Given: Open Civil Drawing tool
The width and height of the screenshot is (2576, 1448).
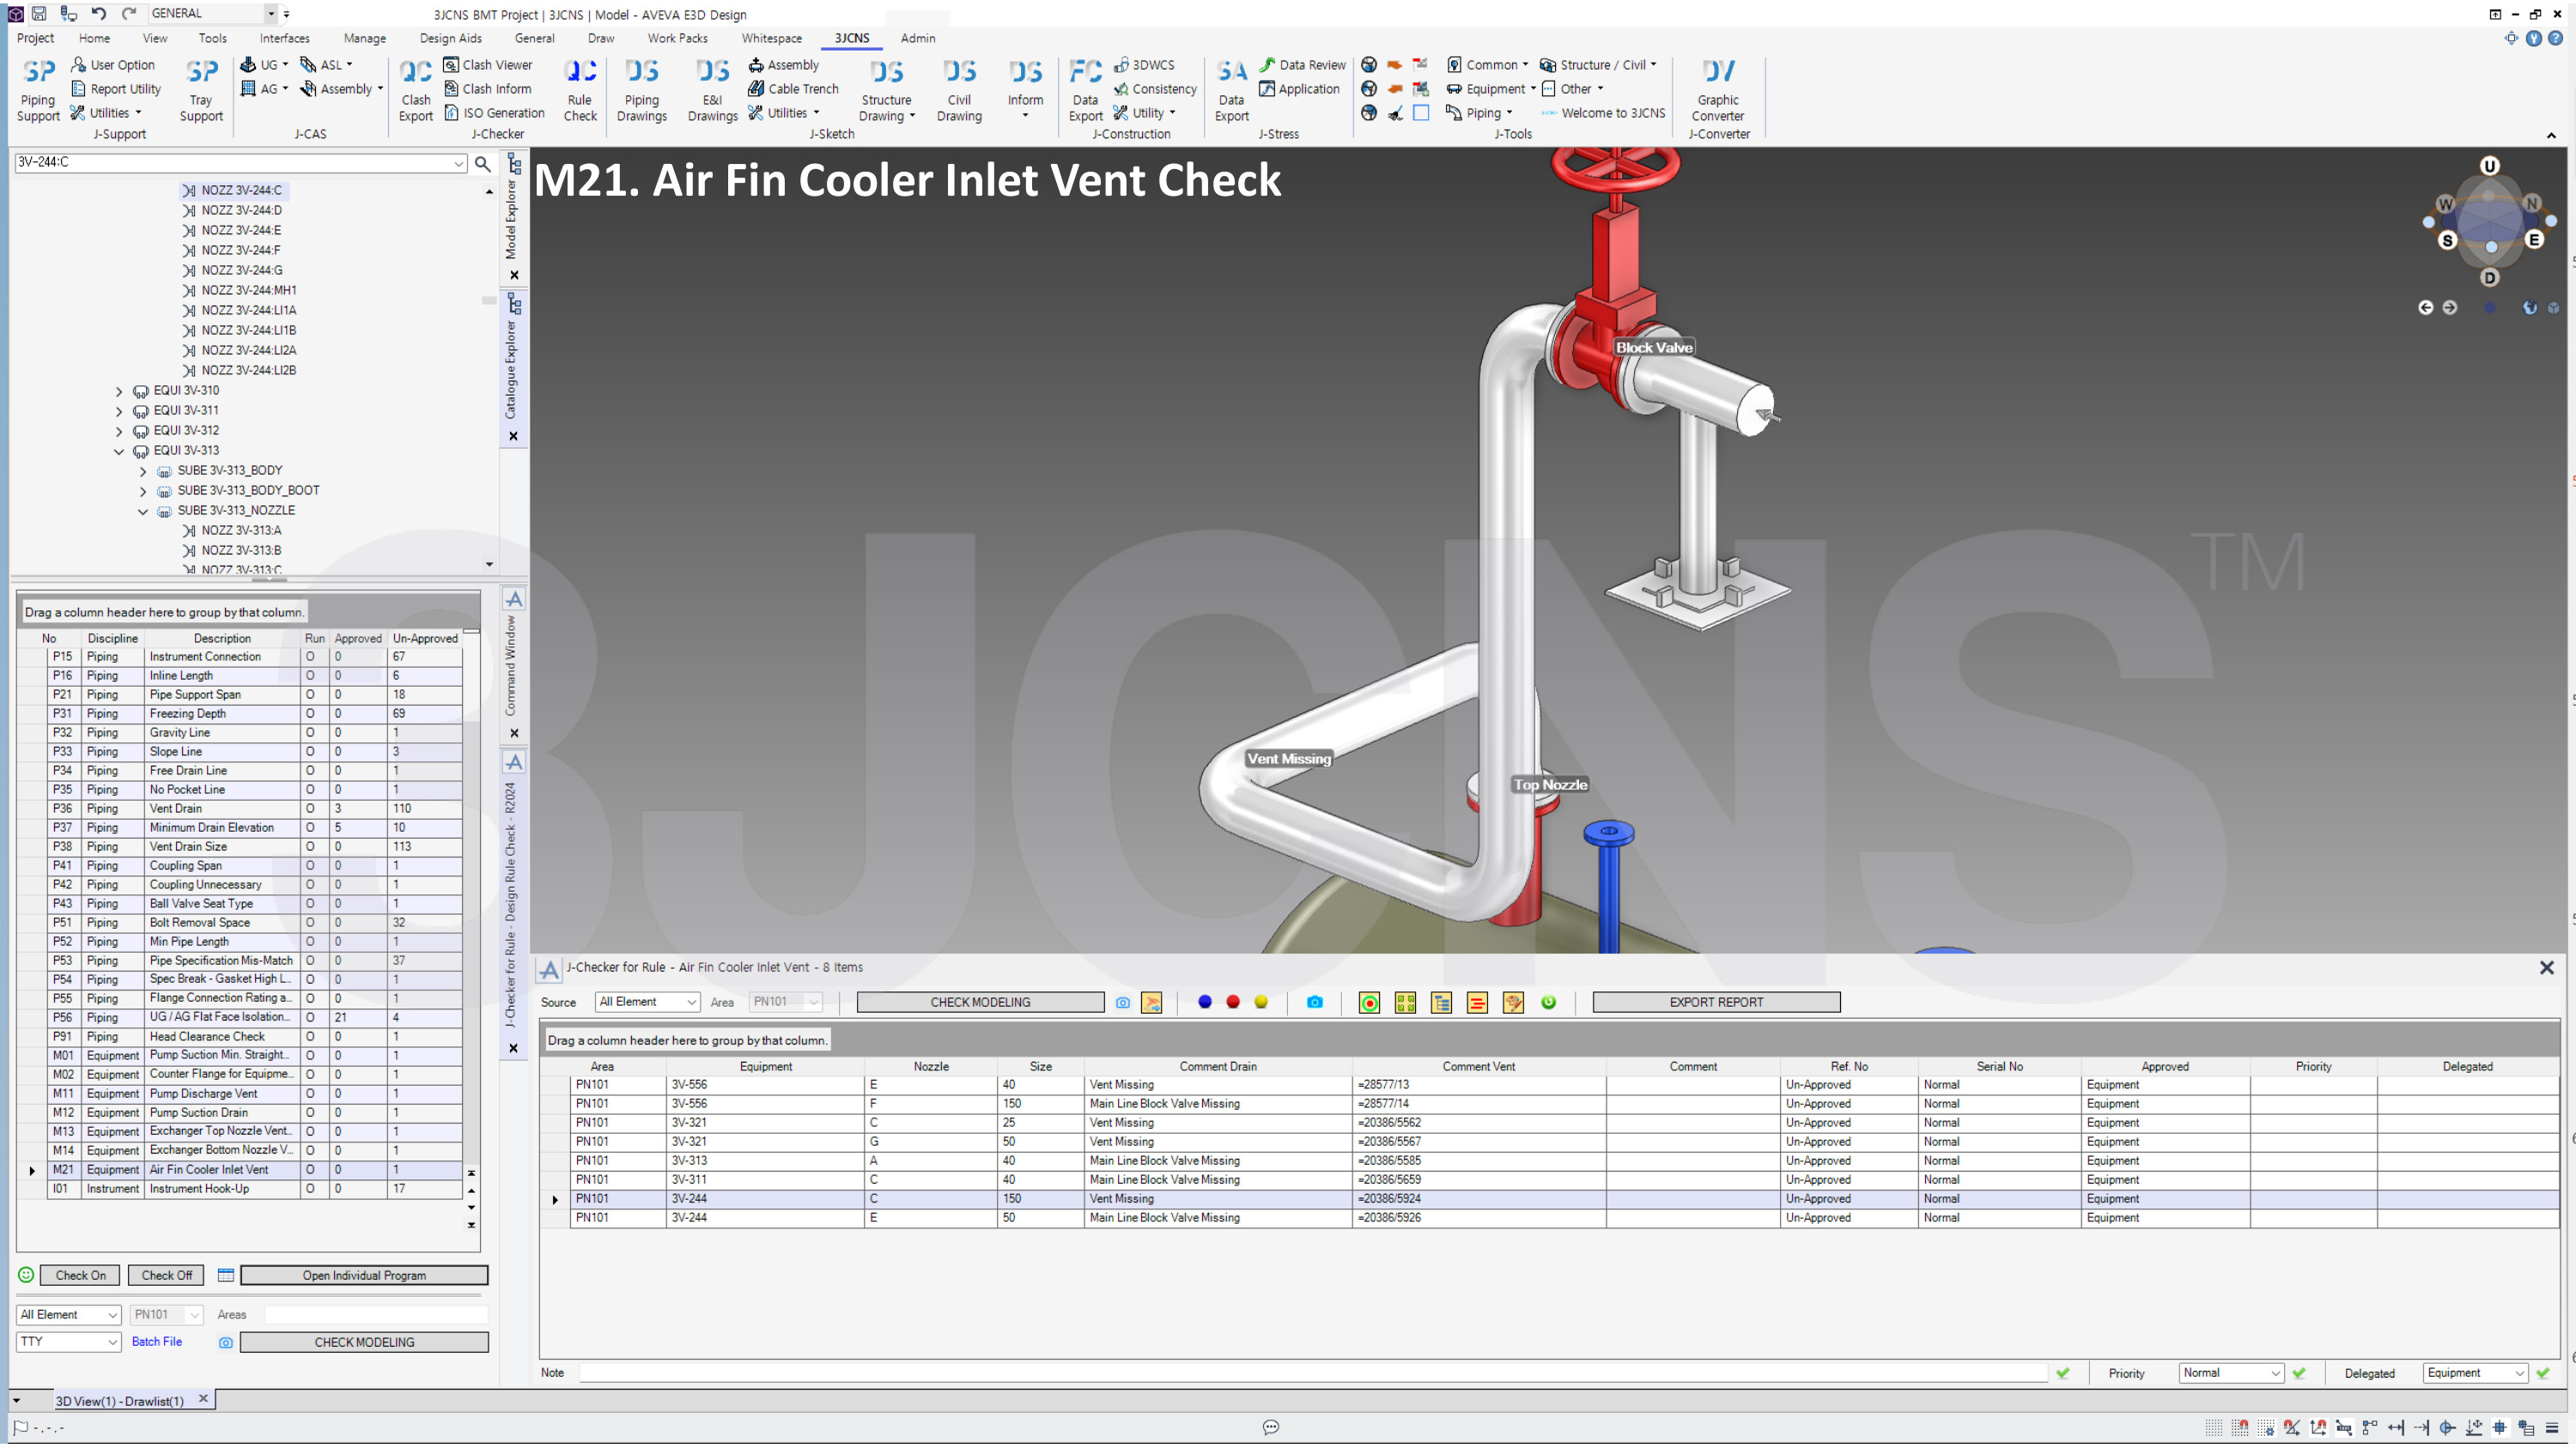Looking at the screenshot, I should click(x=959, y=90).
